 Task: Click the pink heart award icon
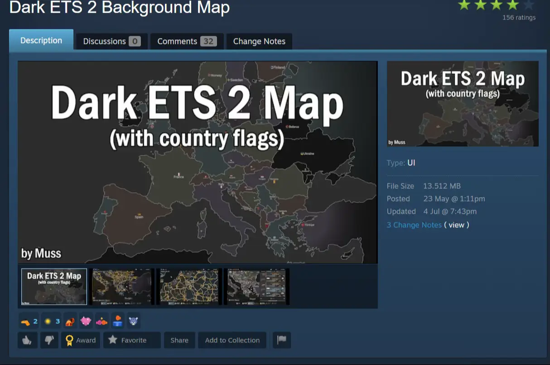(x=86, y=322)
